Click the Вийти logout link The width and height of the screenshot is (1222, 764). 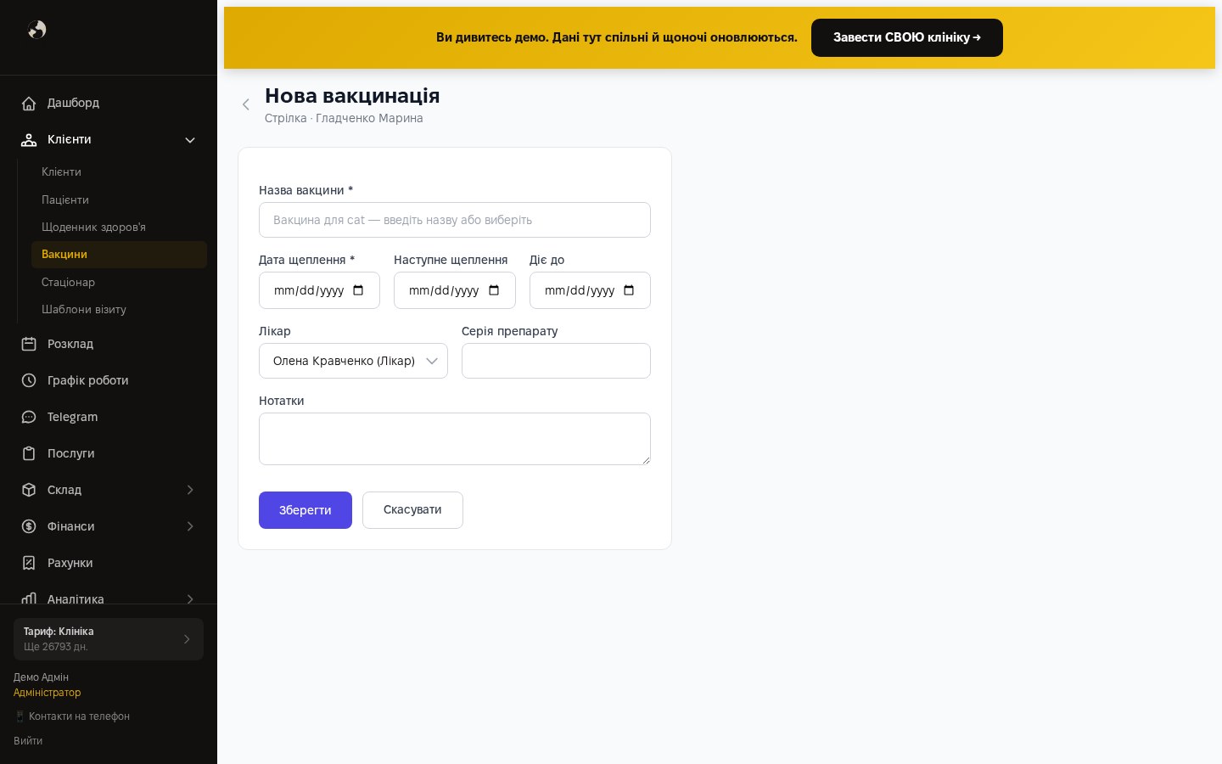coord(28,740)
